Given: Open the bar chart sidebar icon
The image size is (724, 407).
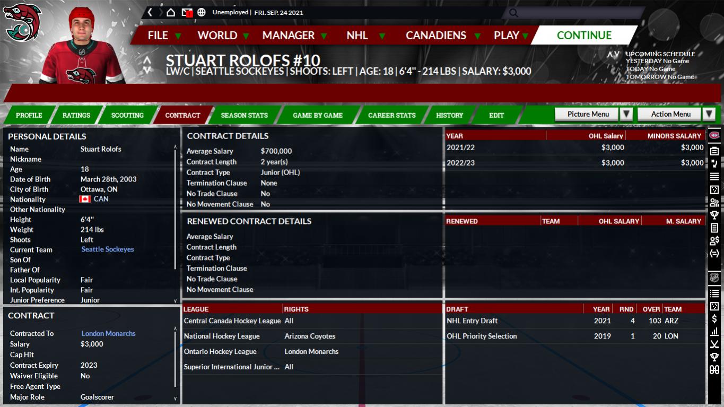Looking at the screenshot, I should (x=714, y=332).
